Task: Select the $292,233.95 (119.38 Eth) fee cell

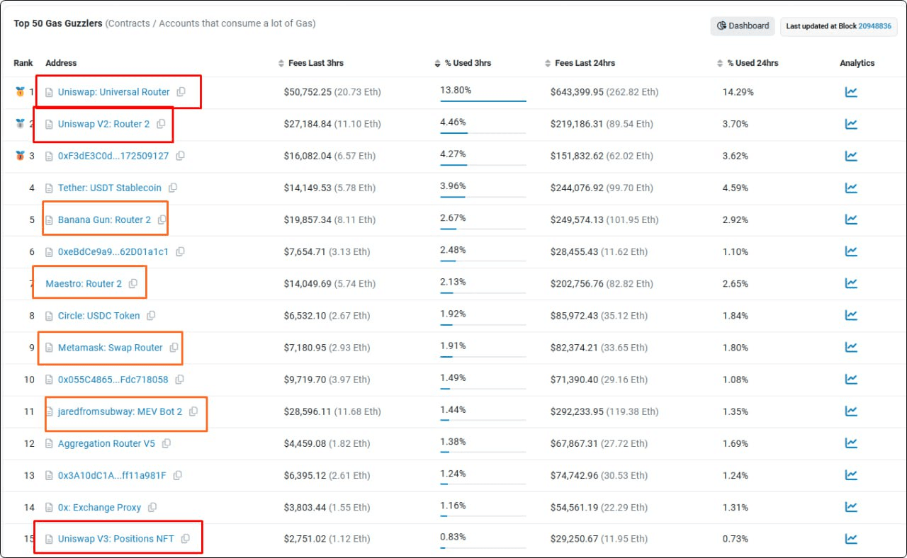Action: [x=604, y=411]
